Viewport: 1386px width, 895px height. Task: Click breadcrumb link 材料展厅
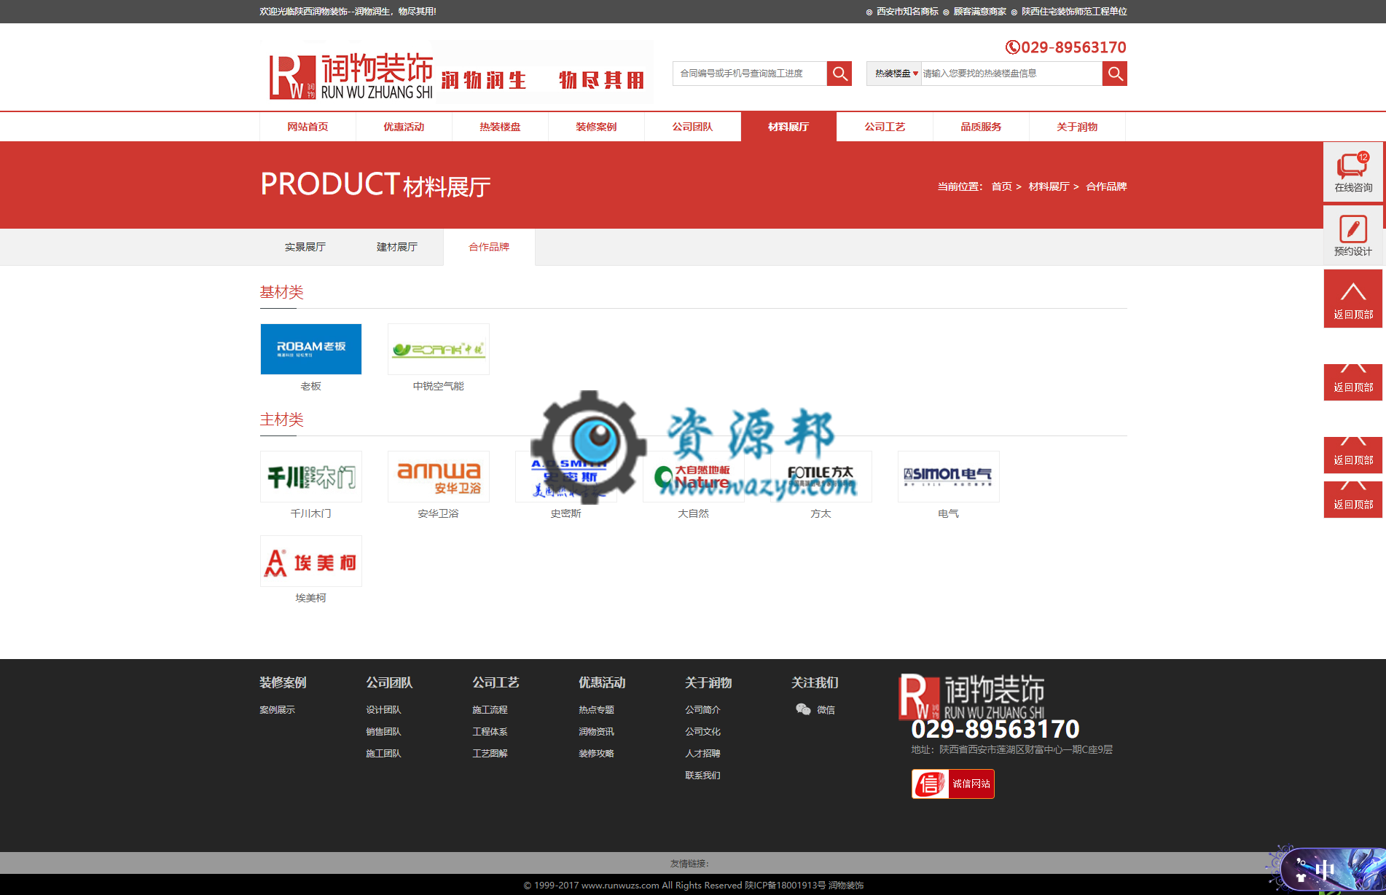[x=1049, y=186]
